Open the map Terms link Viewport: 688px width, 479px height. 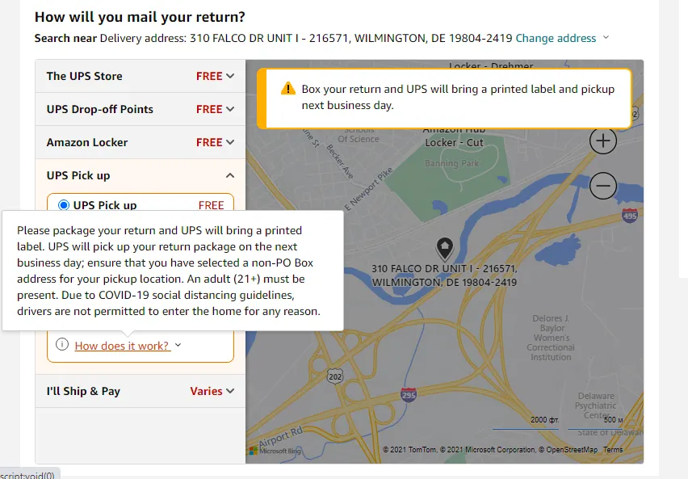click(613, 450)
